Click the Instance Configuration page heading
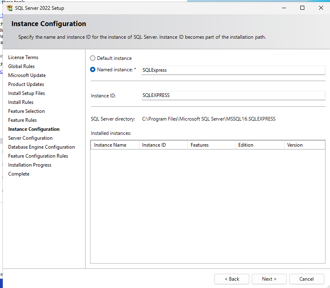 48,24
